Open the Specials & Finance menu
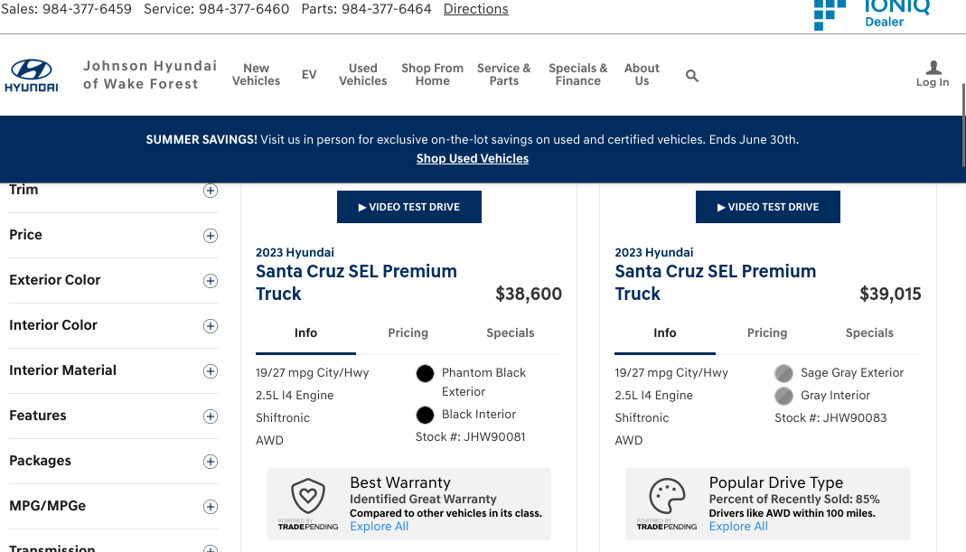This screenshot has width=966, height=552. click(577, 75)
